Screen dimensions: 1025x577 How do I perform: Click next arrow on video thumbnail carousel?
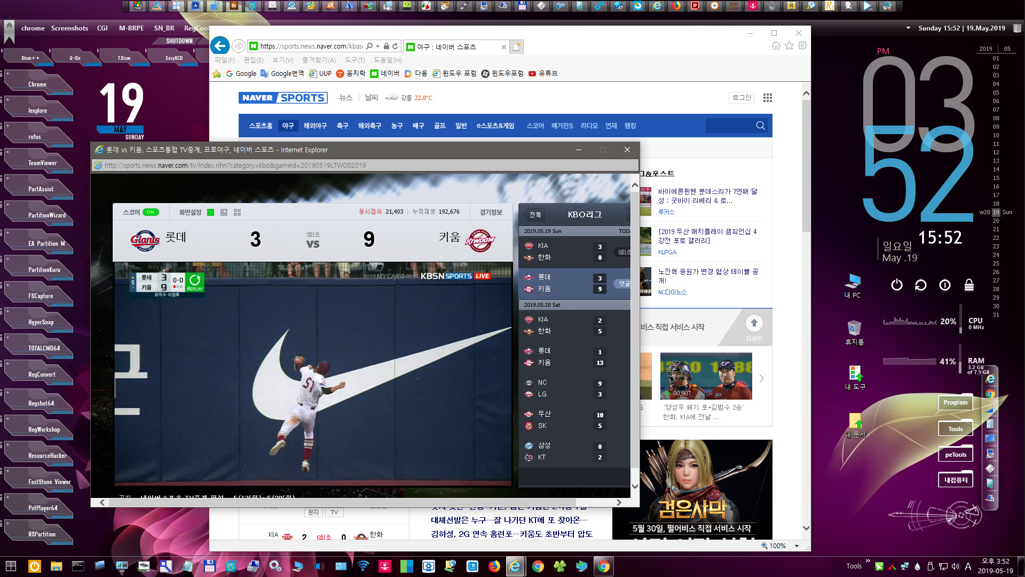[x=762, y=379]
